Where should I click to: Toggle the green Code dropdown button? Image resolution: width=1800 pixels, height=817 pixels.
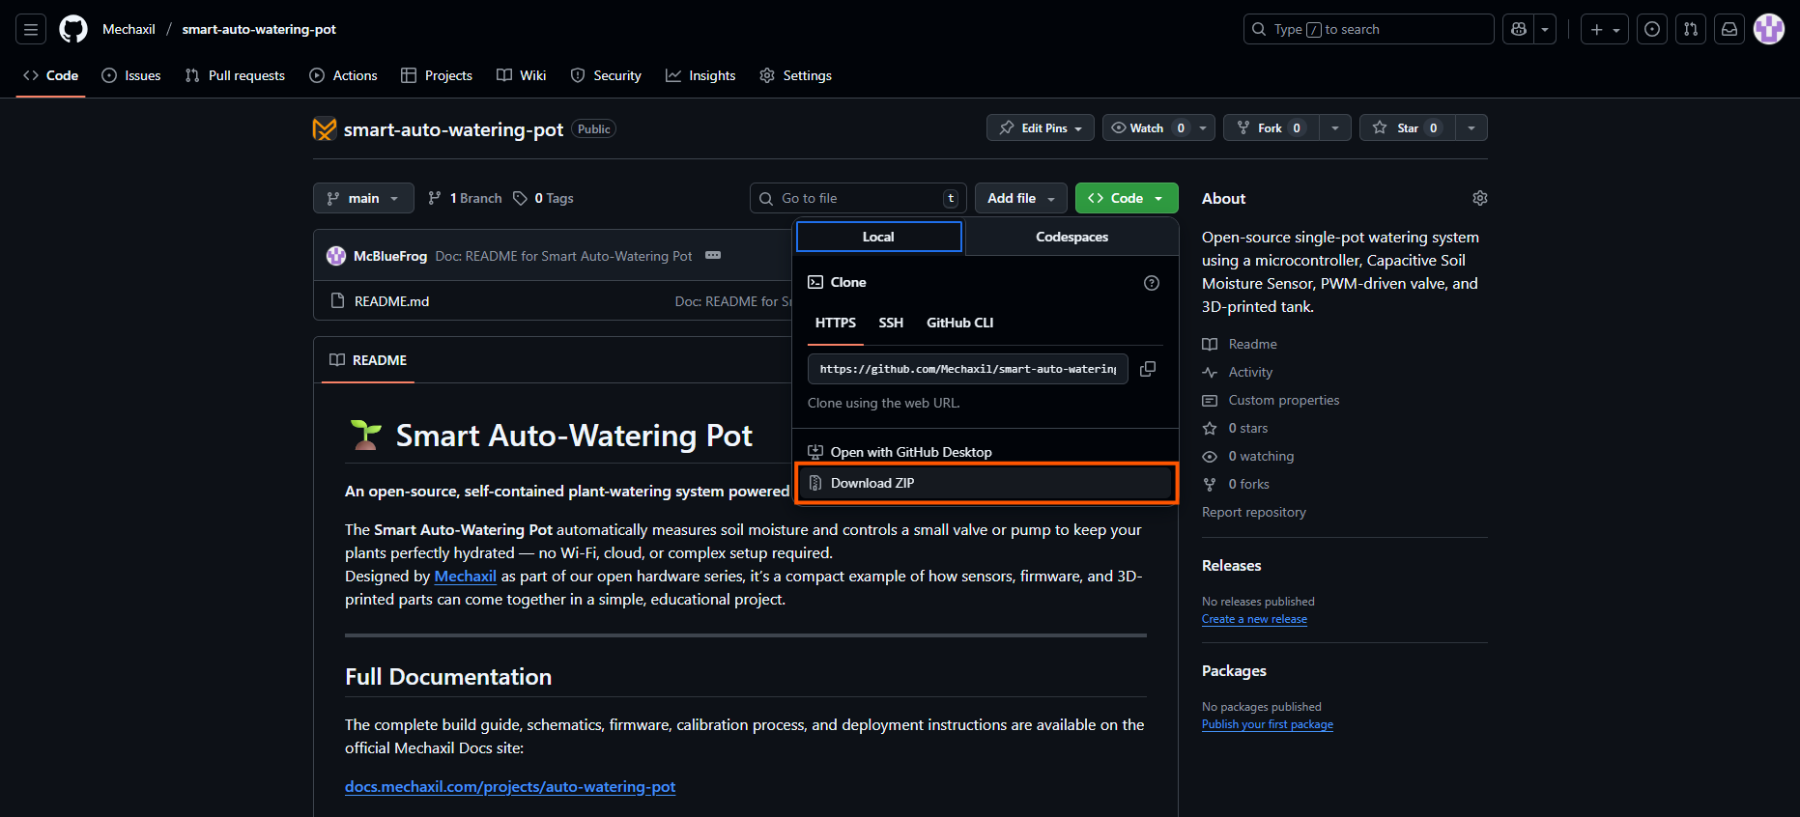pos(1127,198)
